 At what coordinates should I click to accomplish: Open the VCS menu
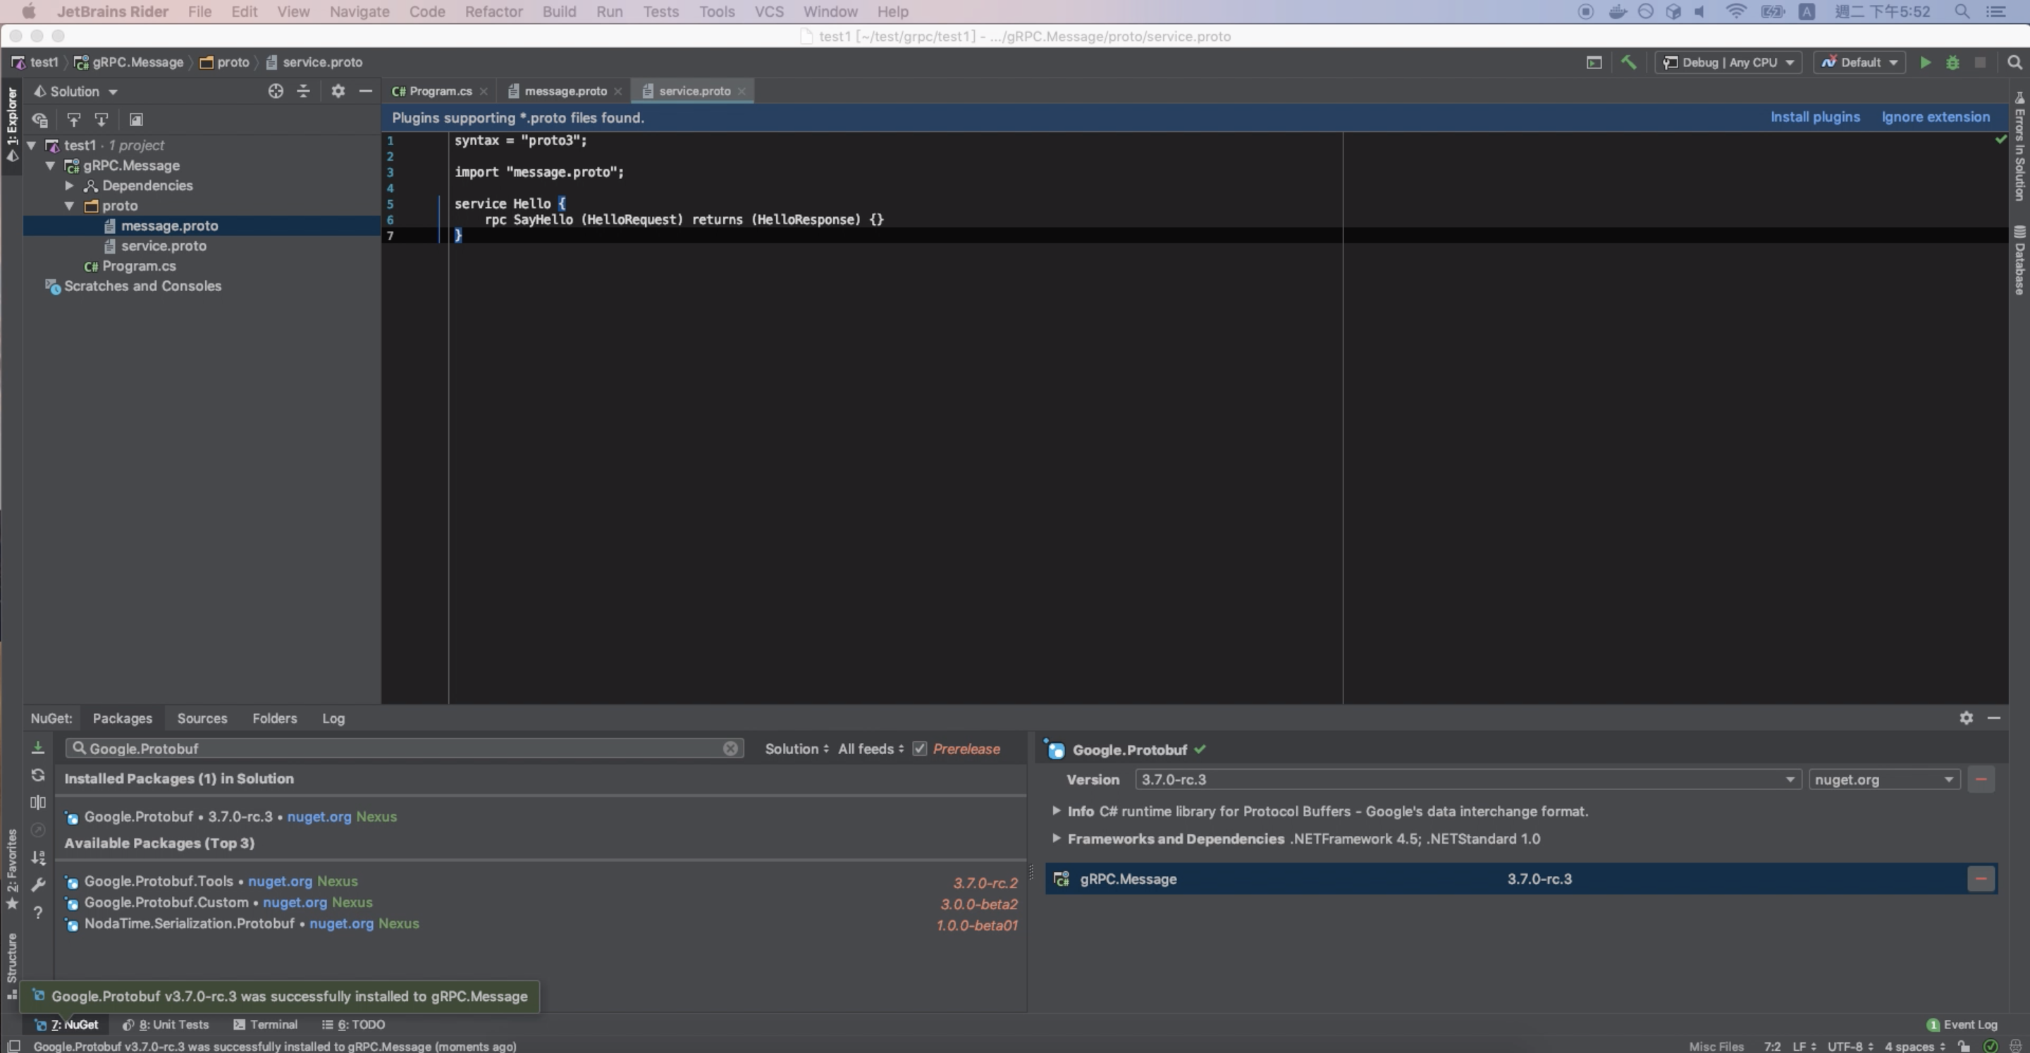pos(768,12)
